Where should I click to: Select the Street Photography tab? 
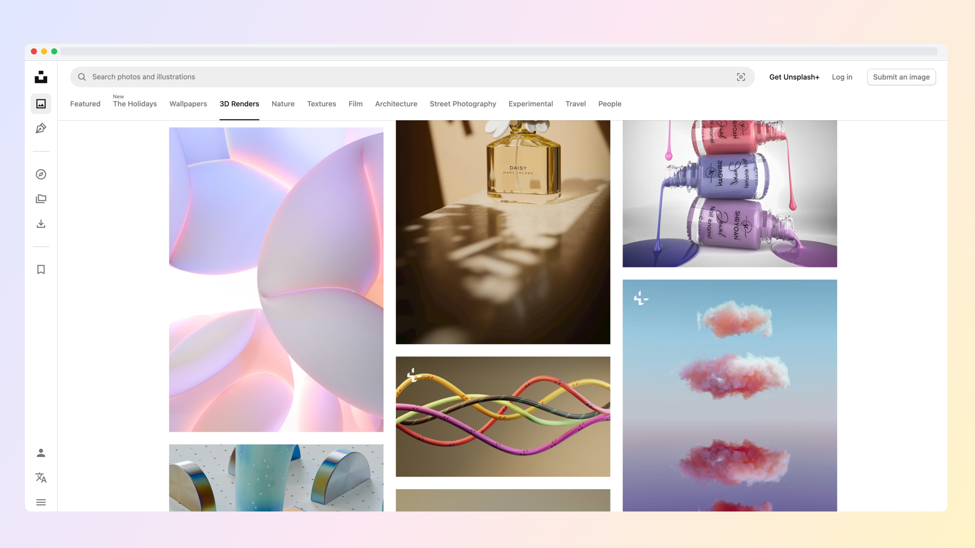tap(463, 104)
